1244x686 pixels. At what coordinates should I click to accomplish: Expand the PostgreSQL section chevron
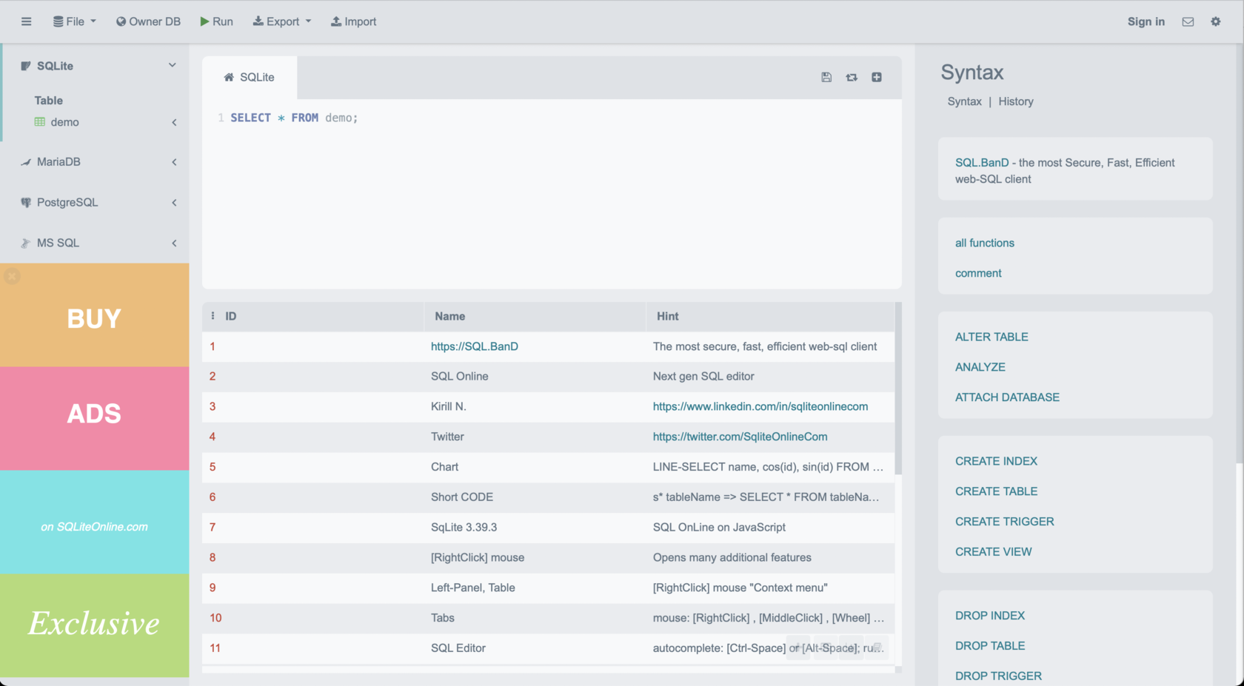174,203
